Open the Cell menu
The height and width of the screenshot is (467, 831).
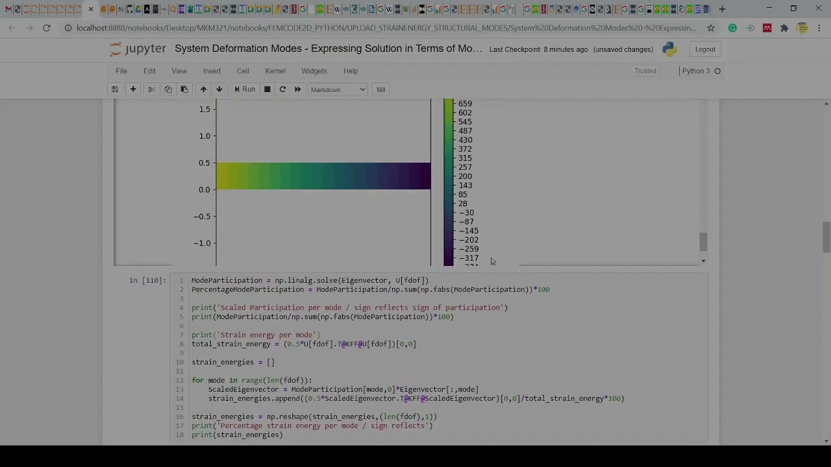(243, 71)
